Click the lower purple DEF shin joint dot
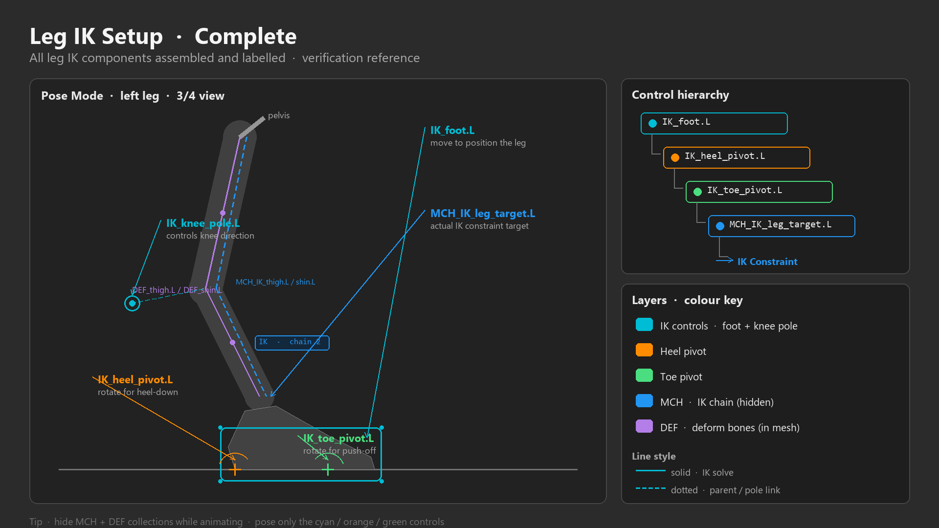This screenshot has height=528, width=939. [232, 342]
